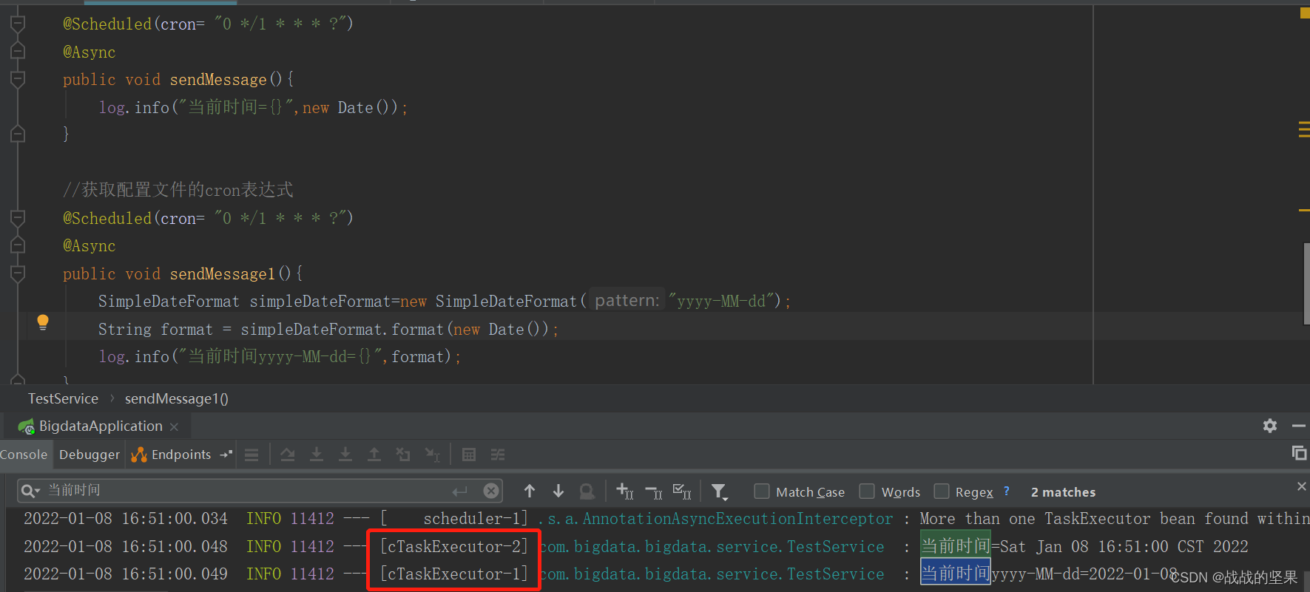
Task: Click the "2 matches" result count label
Action: (x=1063, y=492)
